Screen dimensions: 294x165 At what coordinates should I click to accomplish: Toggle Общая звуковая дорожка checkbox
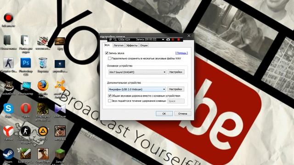[x=109, y=96]
